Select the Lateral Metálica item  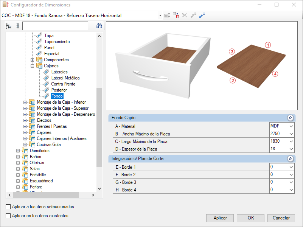(65, 78)
